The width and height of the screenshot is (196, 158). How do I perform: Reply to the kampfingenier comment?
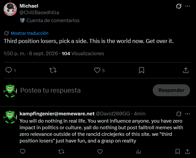(x=22, y=151)
